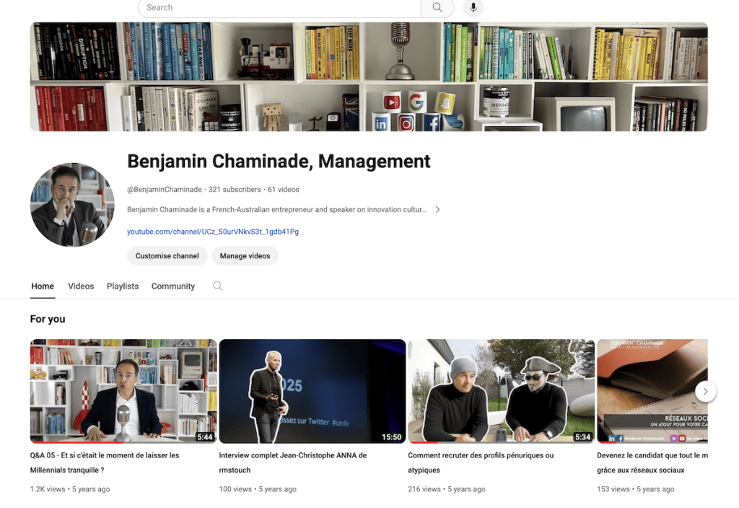Search within channel magnifier icon
Image resolution: width=739 pixels, height=508 pixels.
217,286
